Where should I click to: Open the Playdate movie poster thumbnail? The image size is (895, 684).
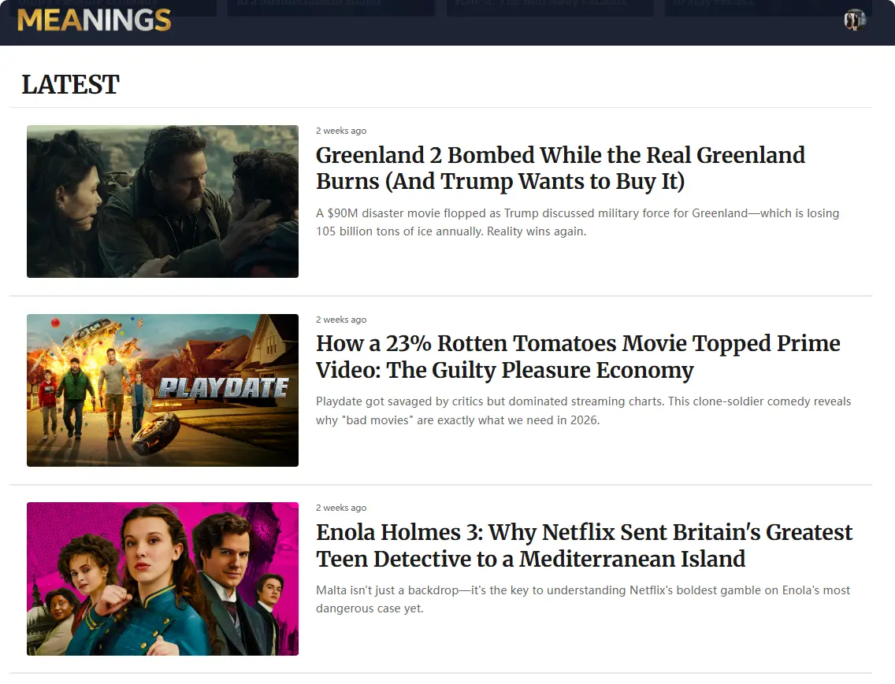[162, 390]
